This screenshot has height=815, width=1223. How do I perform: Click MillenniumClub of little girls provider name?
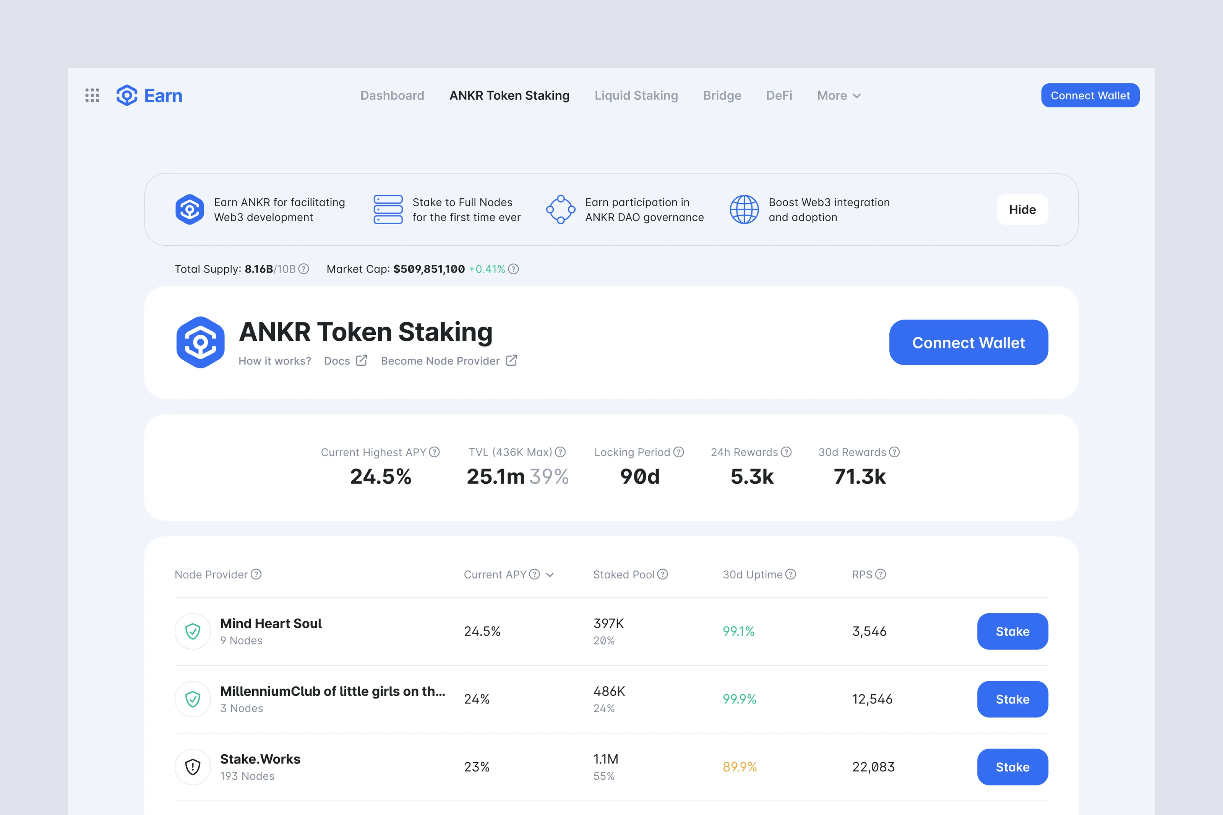333,691
